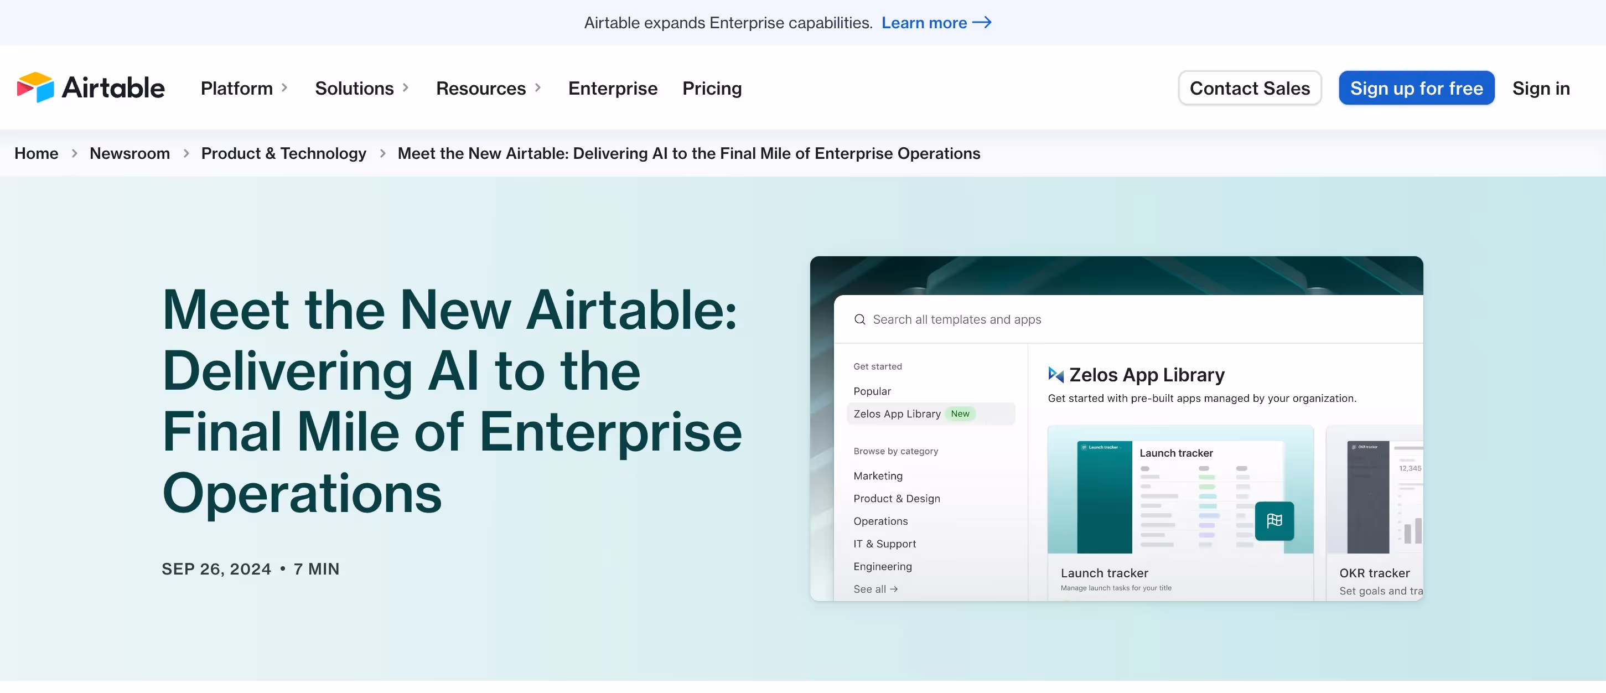The image size is (1606, 693).
Task: Click the search magnifier icon in template panel
Action: click(859, 319)
